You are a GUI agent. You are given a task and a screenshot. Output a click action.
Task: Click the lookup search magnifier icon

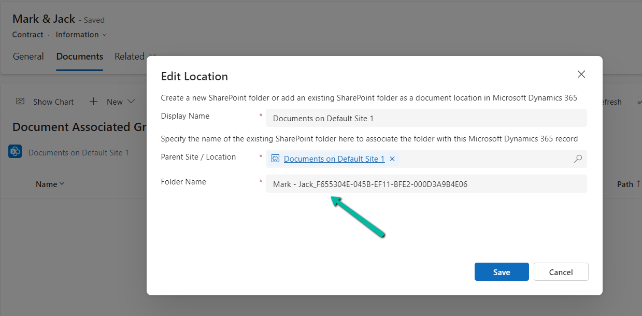[578, 159]
